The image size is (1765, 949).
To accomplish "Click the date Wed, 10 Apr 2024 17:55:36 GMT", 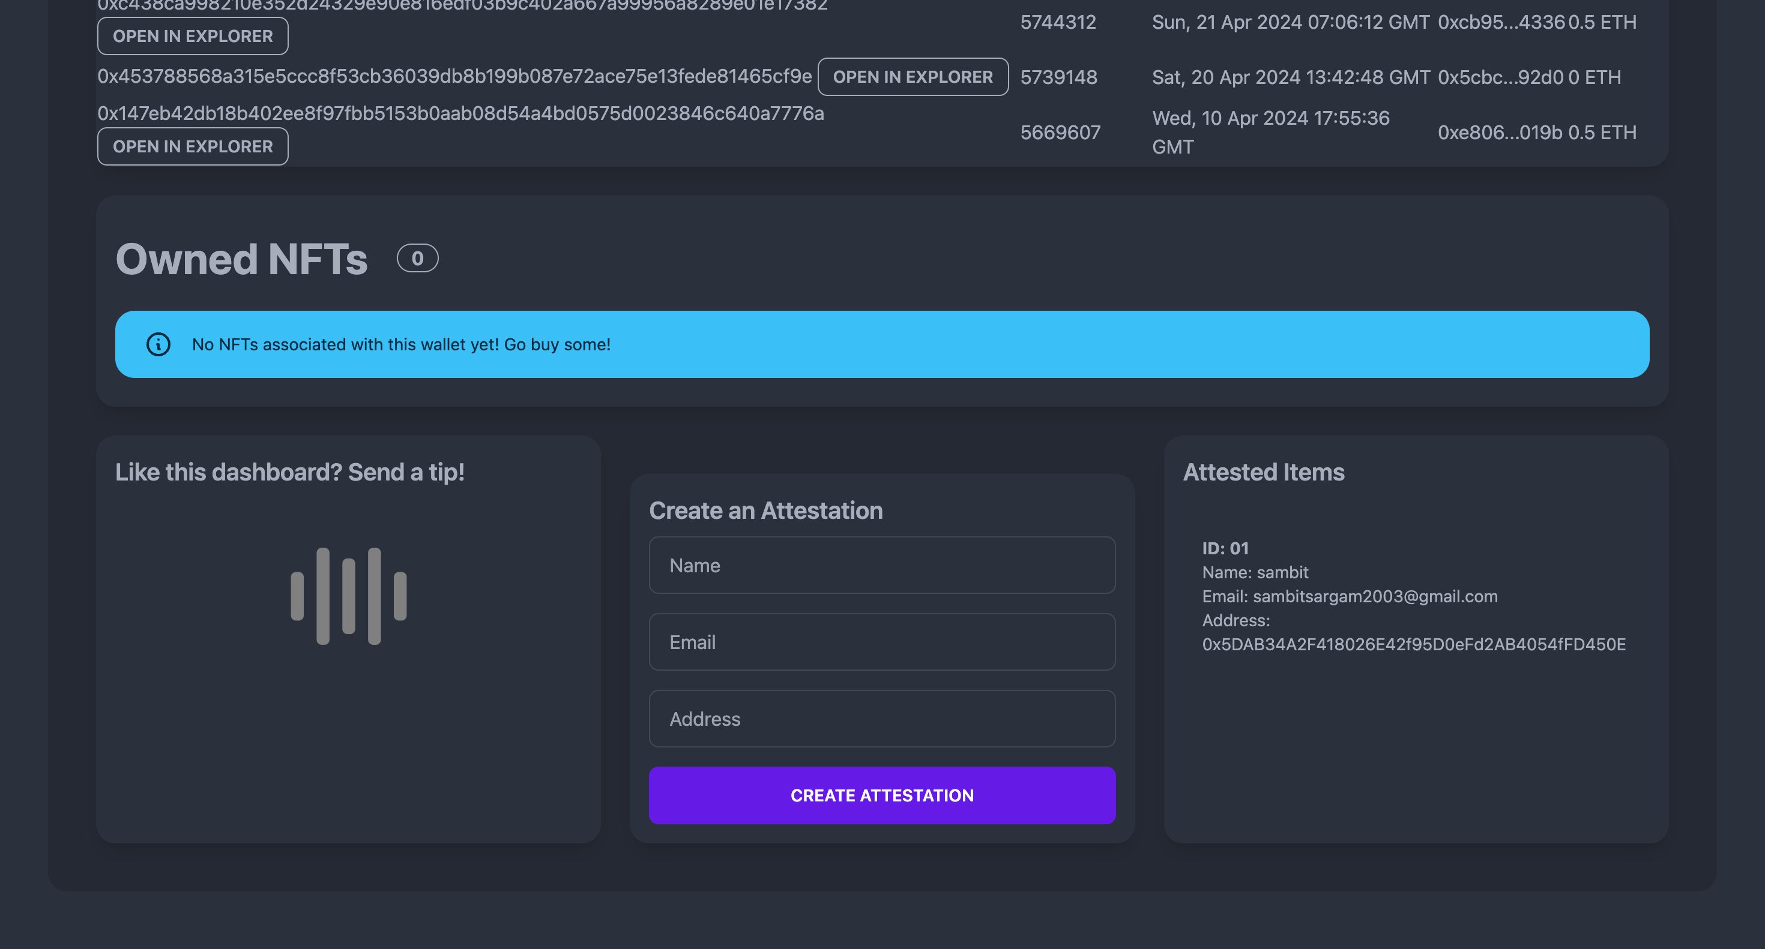I will [1270, 132].
